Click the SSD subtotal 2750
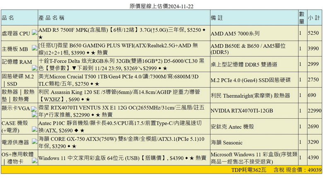323x181 pixels. pyautogui.click(x=313, y=80)
